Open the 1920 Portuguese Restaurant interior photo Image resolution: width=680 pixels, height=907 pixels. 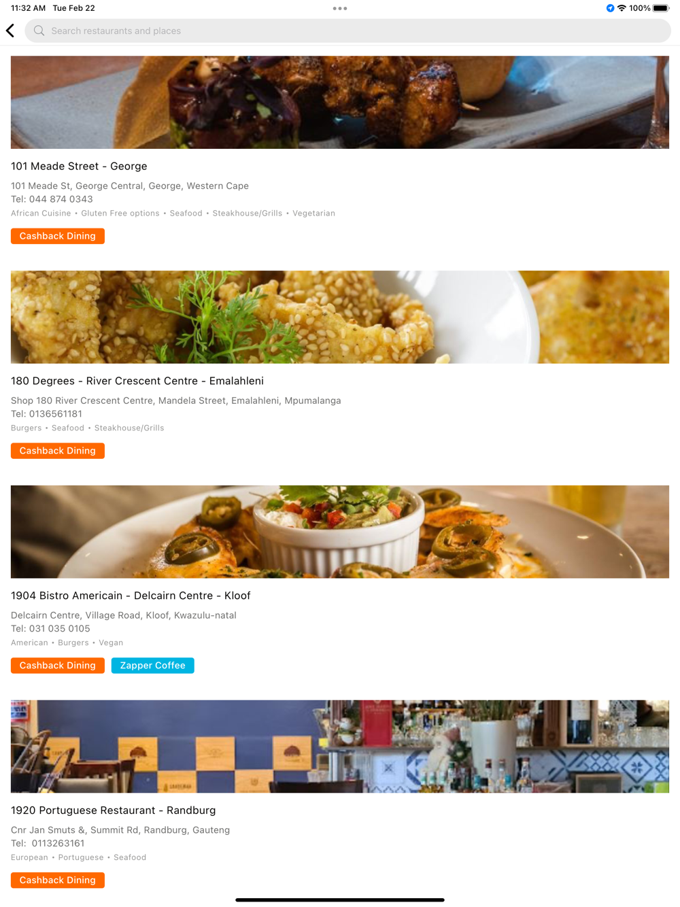tap(340, 747)
